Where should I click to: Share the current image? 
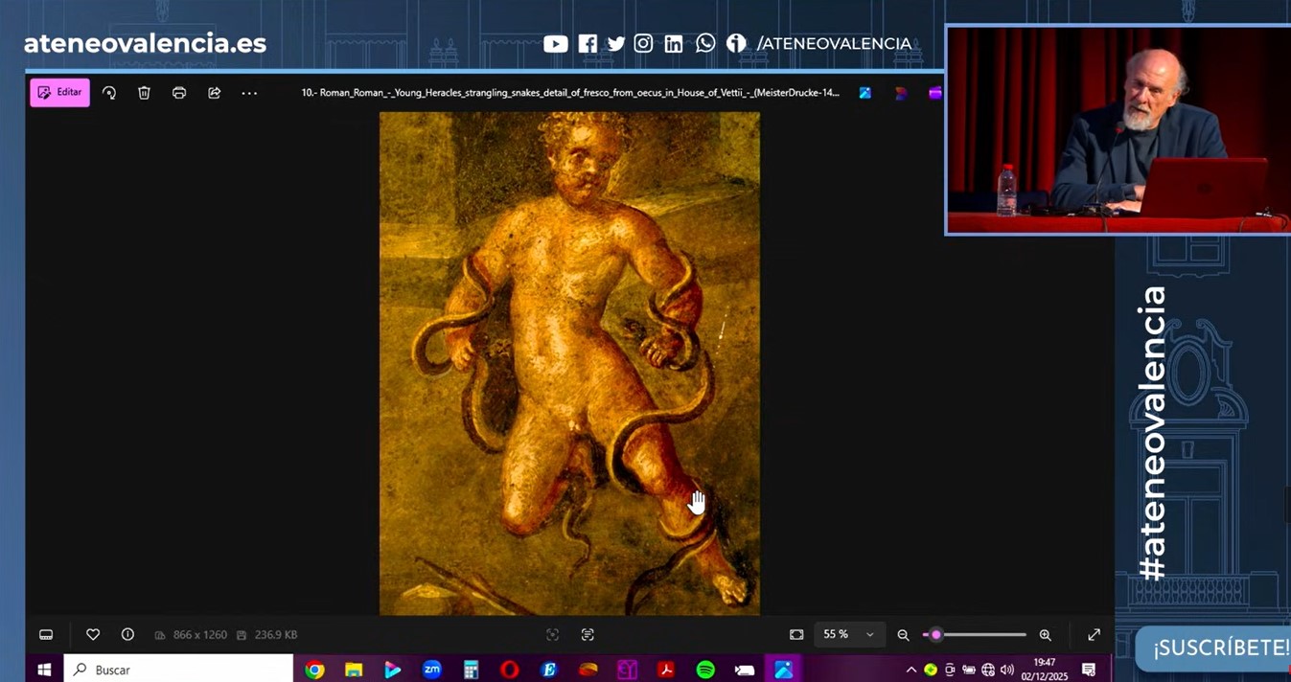214,92
